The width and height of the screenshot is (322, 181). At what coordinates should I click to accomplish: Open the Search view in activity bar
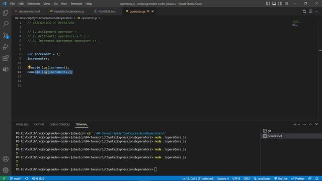pos(6,24)
